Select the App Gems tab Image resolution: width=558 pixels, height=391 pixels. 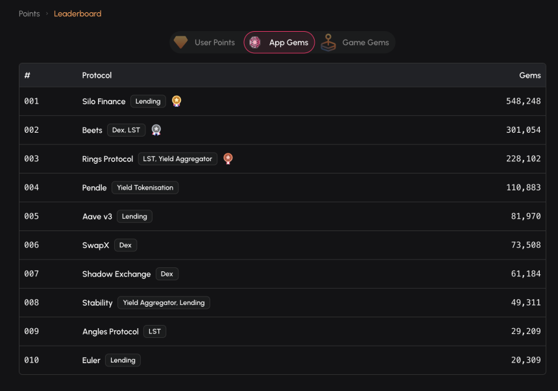(279, 42)
